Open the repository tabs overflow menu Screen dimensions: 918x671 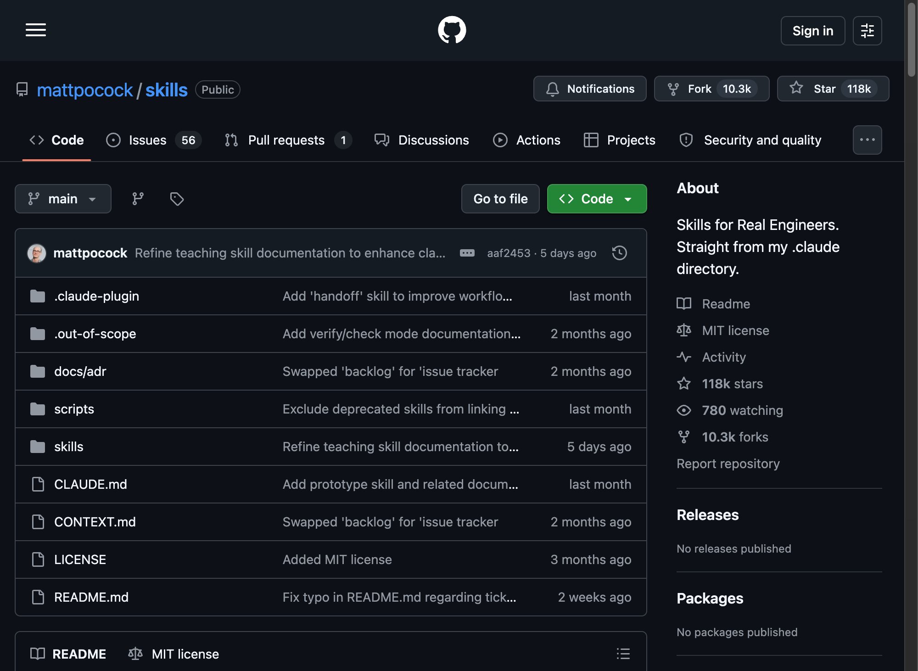pos(867,140)
